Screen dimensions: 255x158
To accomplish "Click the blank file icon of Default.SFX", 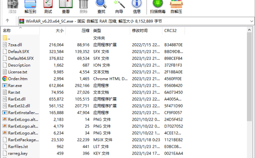I will [x=5, y=51].
